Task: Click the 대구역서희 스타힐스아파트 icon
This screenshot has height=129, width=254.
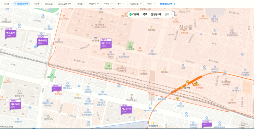Action: [x=100, y=22]
